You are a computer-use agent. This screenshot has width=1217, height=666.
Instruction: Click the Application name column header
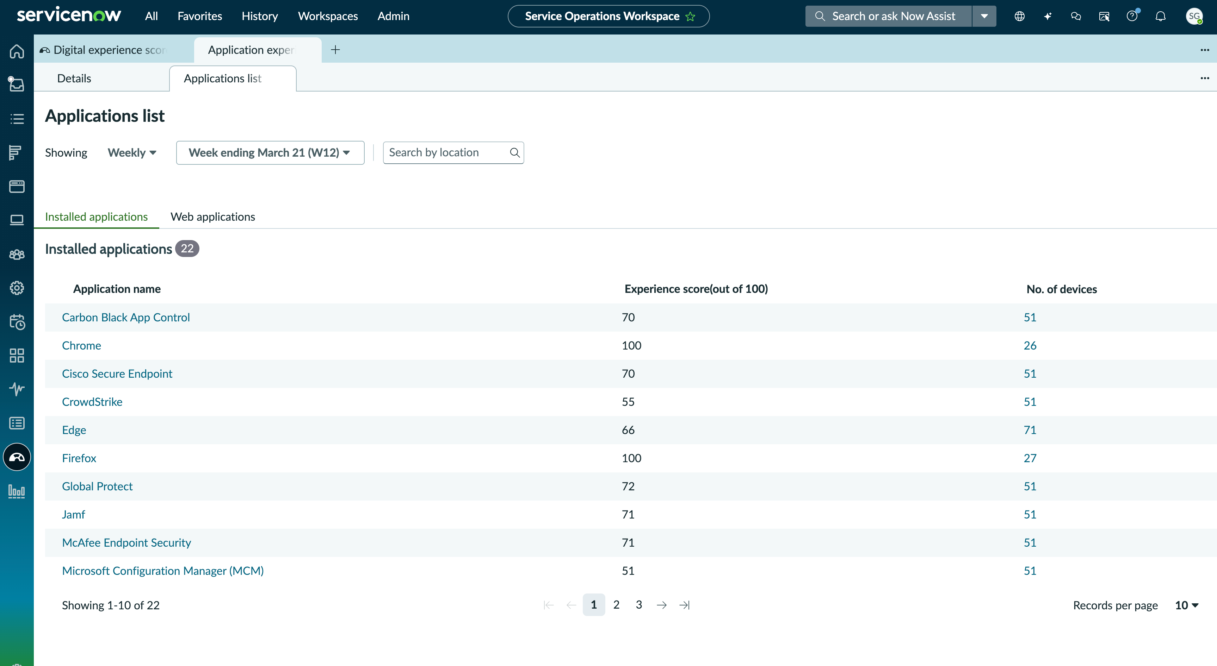pyautogui.click(x=117, y=289)
